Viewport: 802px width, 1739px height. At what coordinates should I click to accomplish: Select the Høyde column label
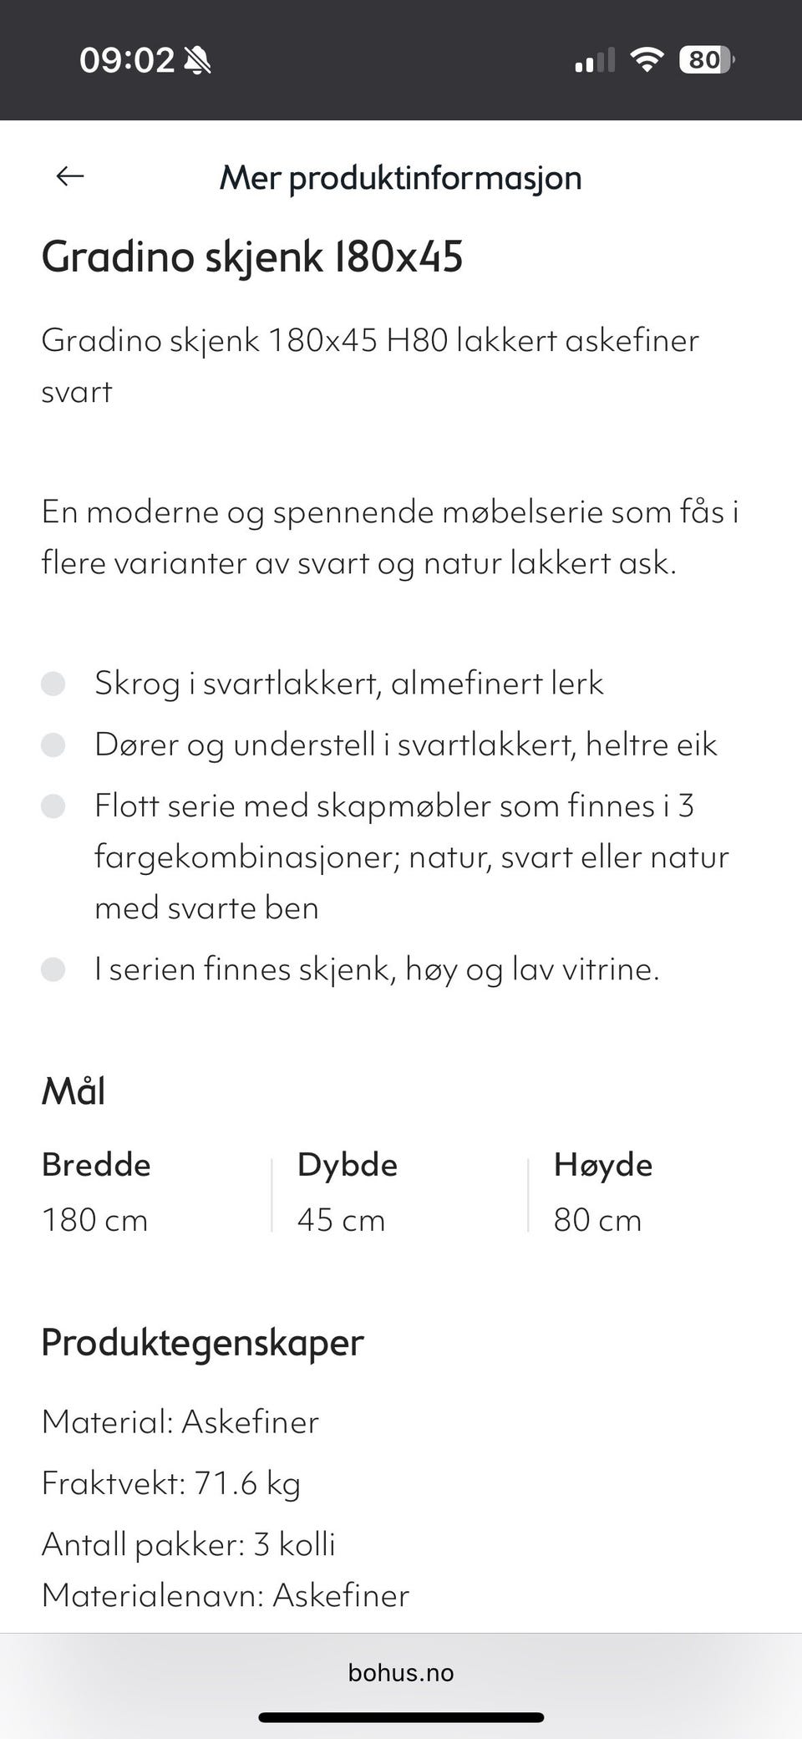pos(604,1163)
